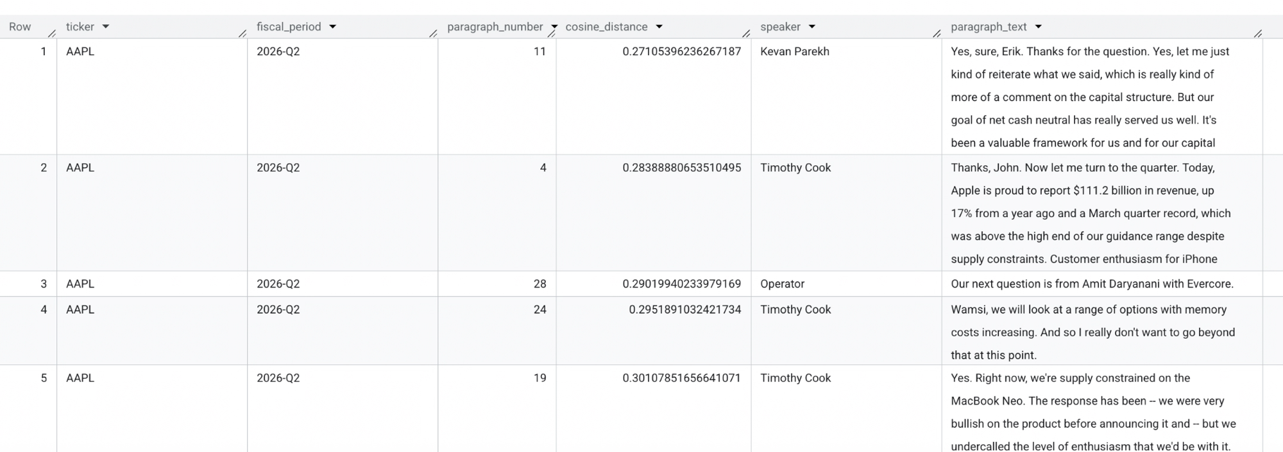This screenshot has width=1283, height=452.
Task: Click paragraph number 19
Action: tap(540, 378)
